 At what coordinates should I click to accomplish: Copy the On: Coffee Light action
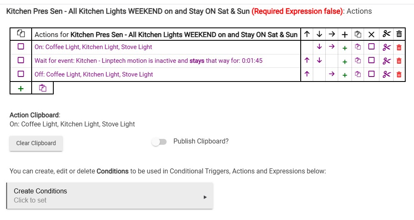tap(357, 47)
